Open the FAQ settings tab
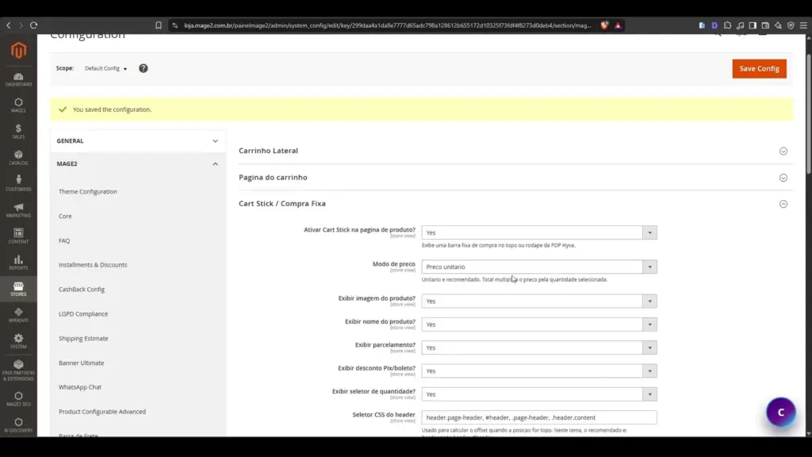 [64, 241]
